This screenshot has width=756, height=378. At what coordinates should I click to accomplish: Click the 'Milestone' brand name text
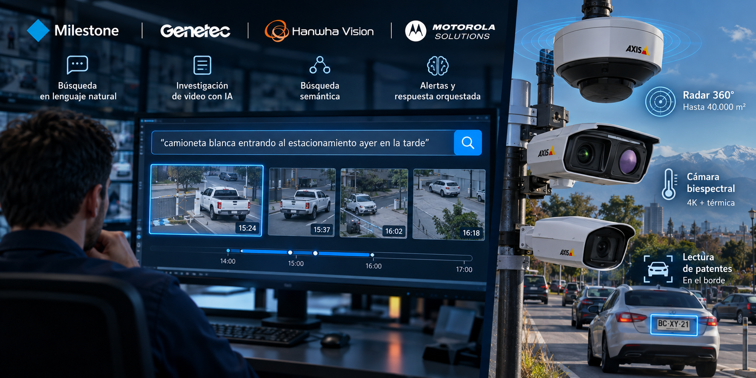click(87, 31)
